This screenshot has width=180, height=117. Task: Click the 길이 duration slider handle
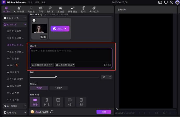click(56, 77)
